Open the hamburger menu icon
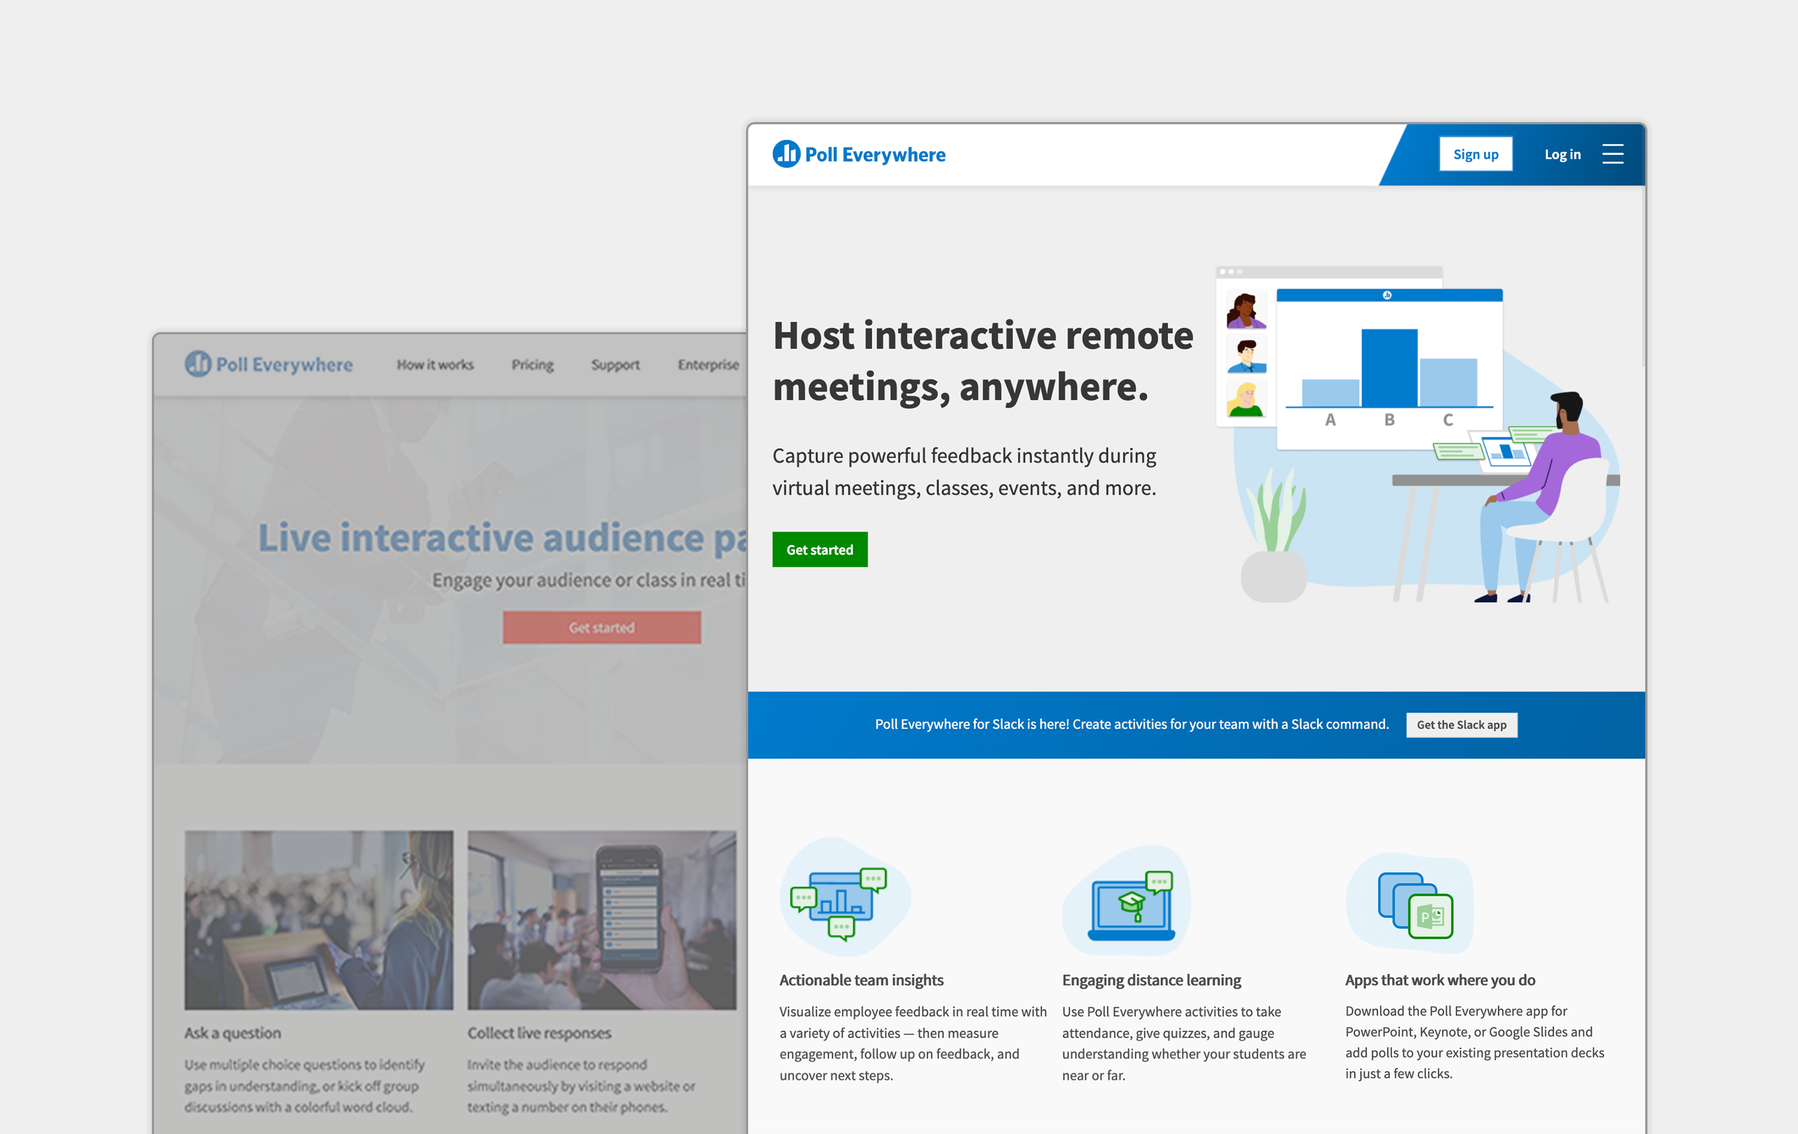 (x=1613, y=154)
